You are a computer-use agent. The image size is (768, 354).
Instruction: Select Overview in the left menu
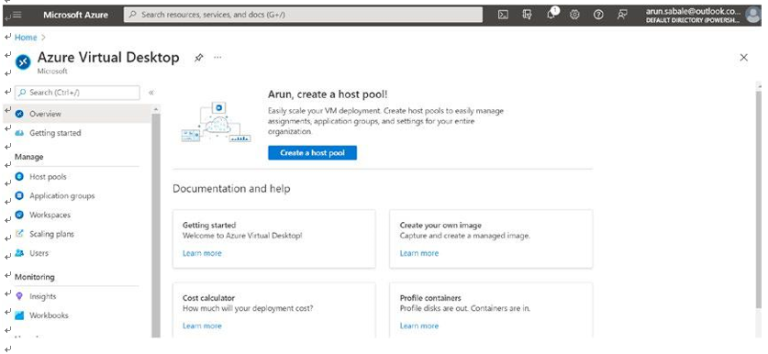click(78, 114)
